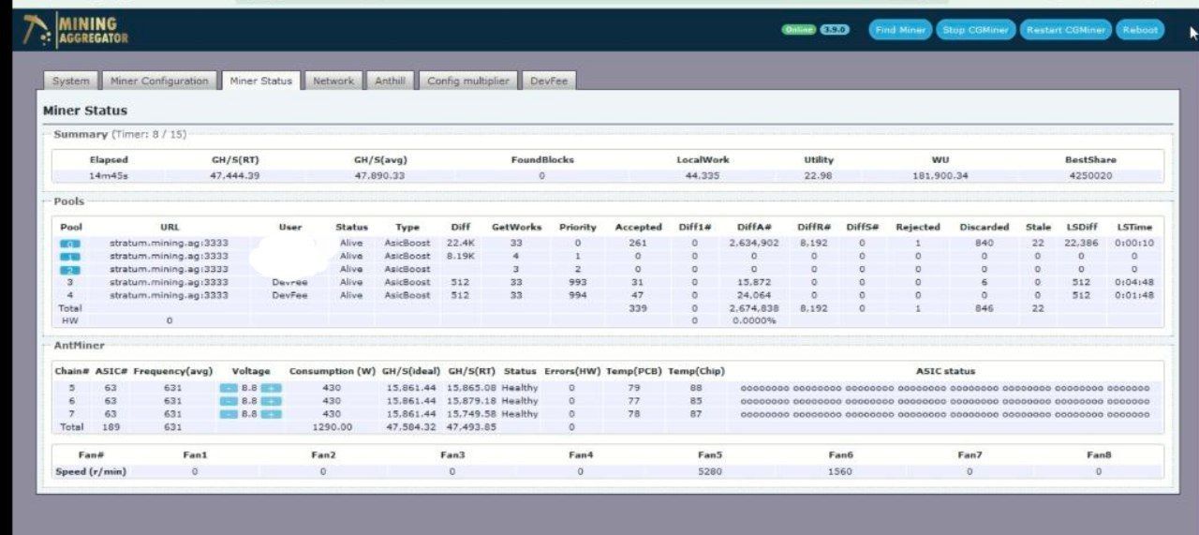Click chain 5 Healthy status
The image size is (1199, 535).
coord(520,388)
